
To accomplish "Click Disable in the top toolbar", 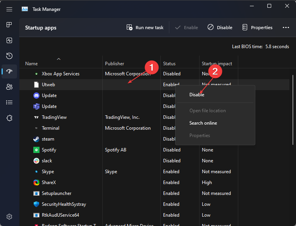I will pos(220,28).
